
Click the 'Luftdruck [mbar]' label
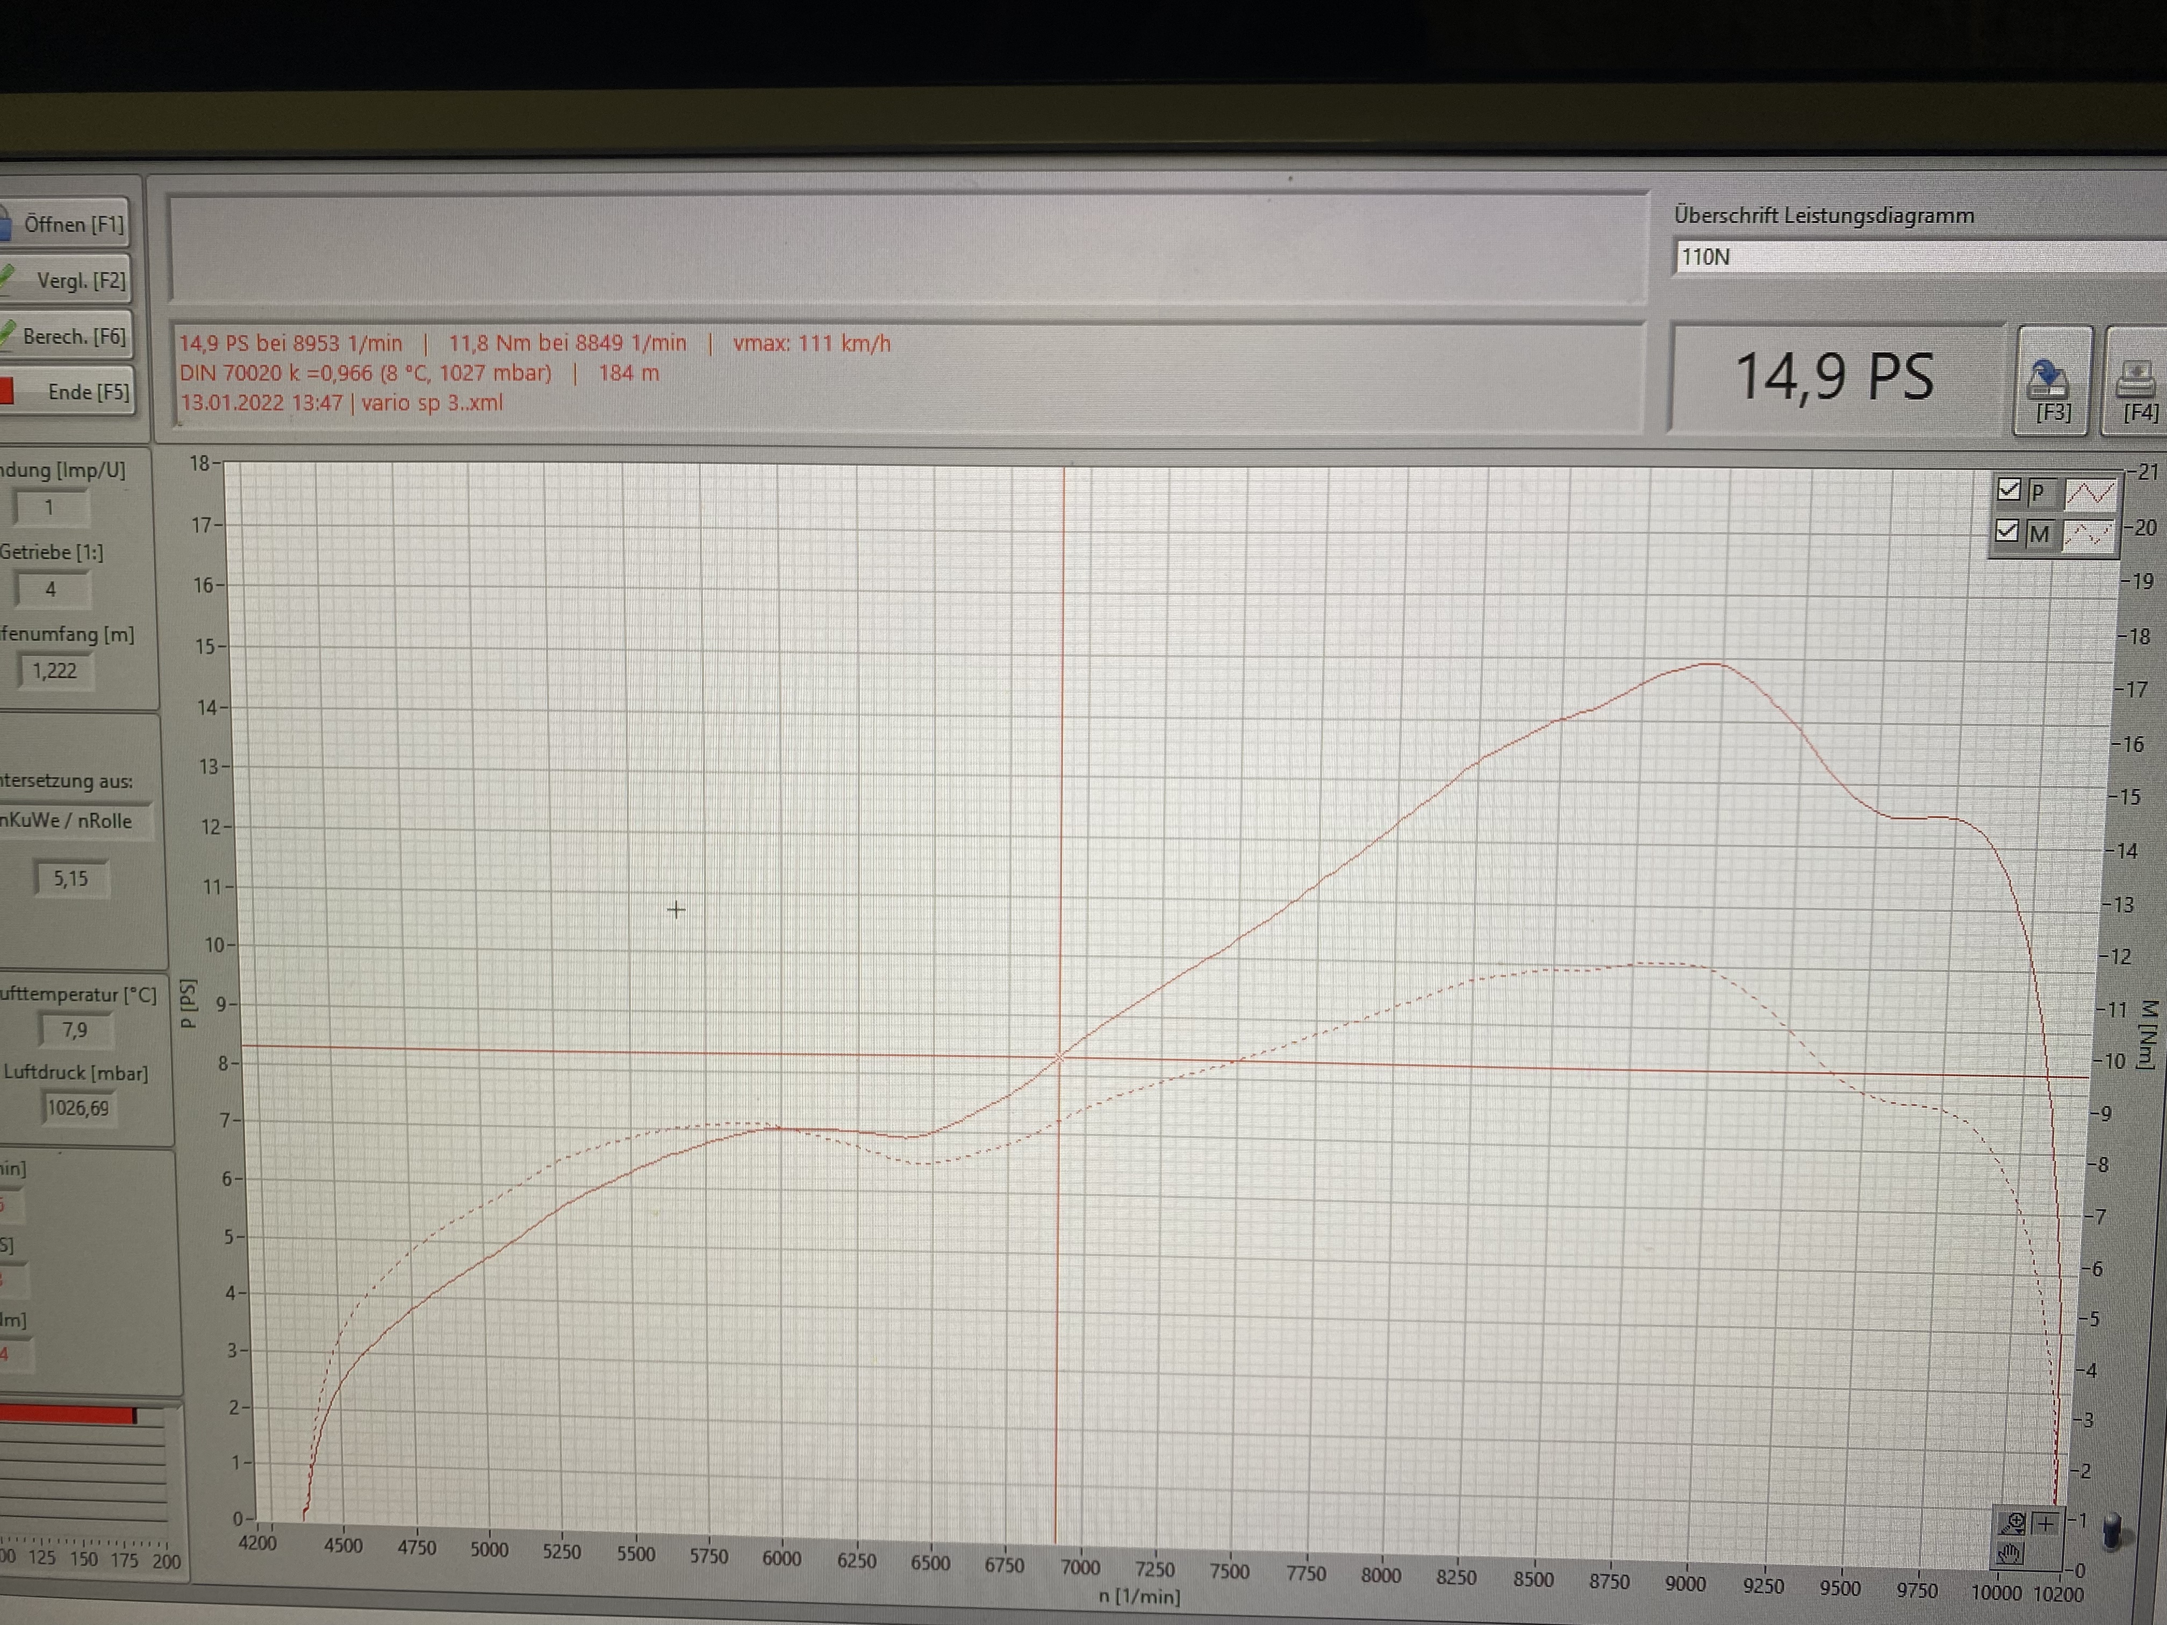(x=75, y=1073)
